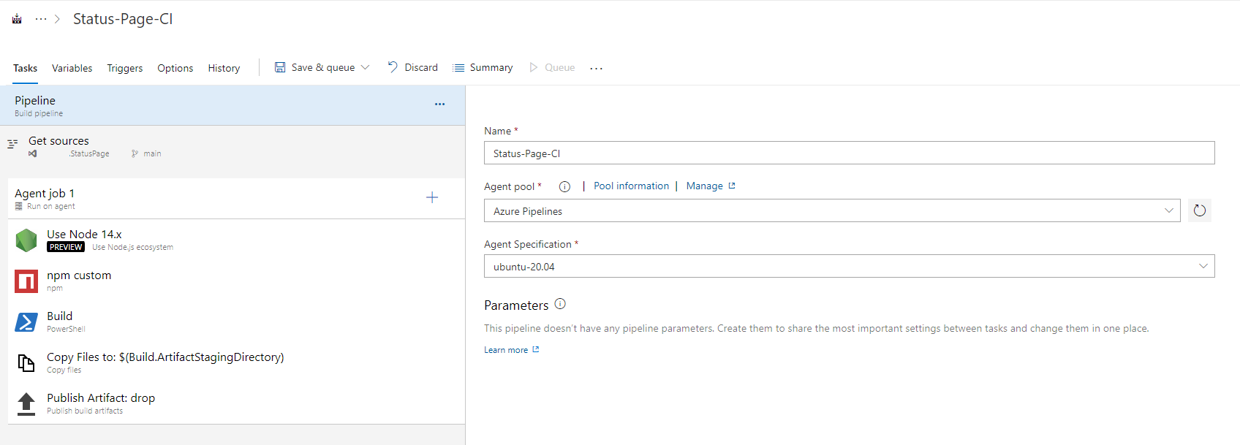Add a task to Agent job 1
The image size is (1240, 445).
point(432,197)
